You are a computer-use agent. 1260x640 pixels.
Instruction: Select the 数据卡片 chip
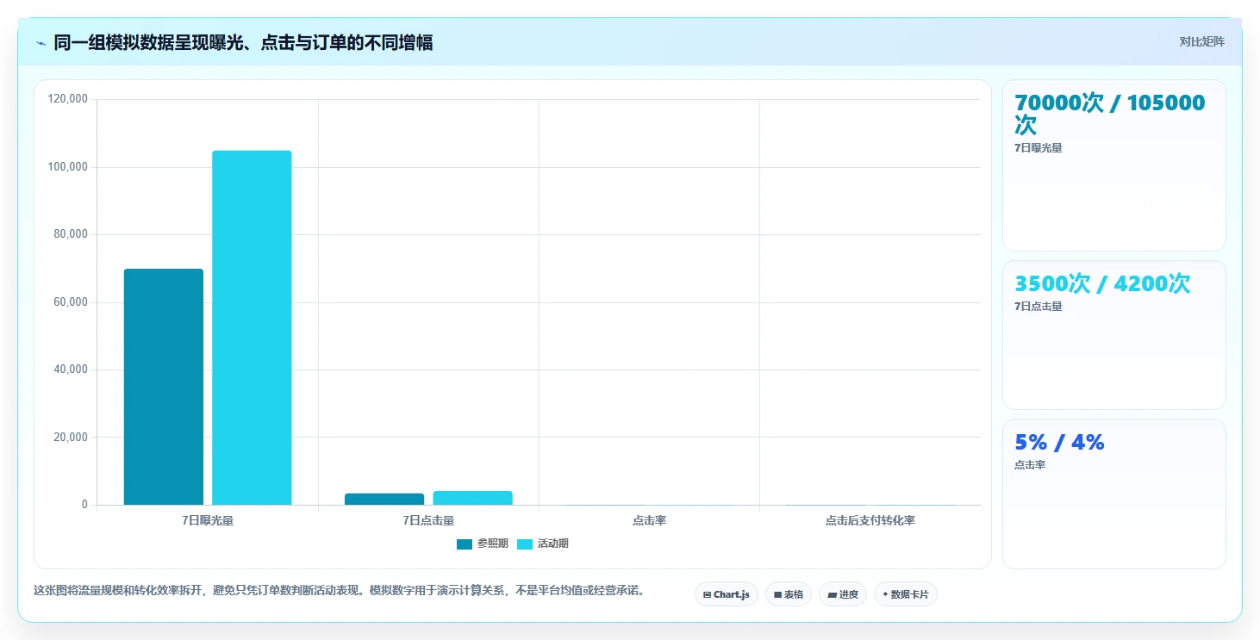click(x=906, y=594)
